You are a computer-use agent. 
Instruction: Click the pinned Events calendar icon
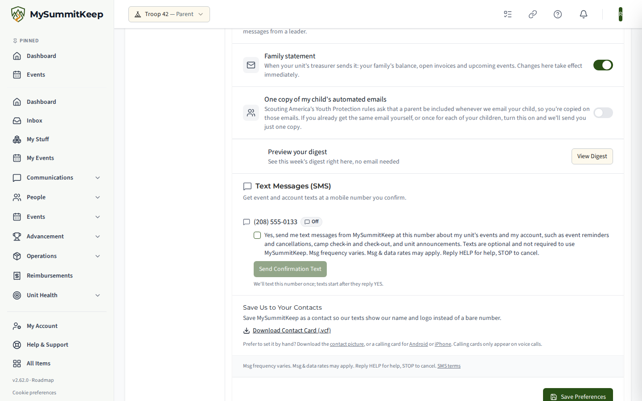17,75
